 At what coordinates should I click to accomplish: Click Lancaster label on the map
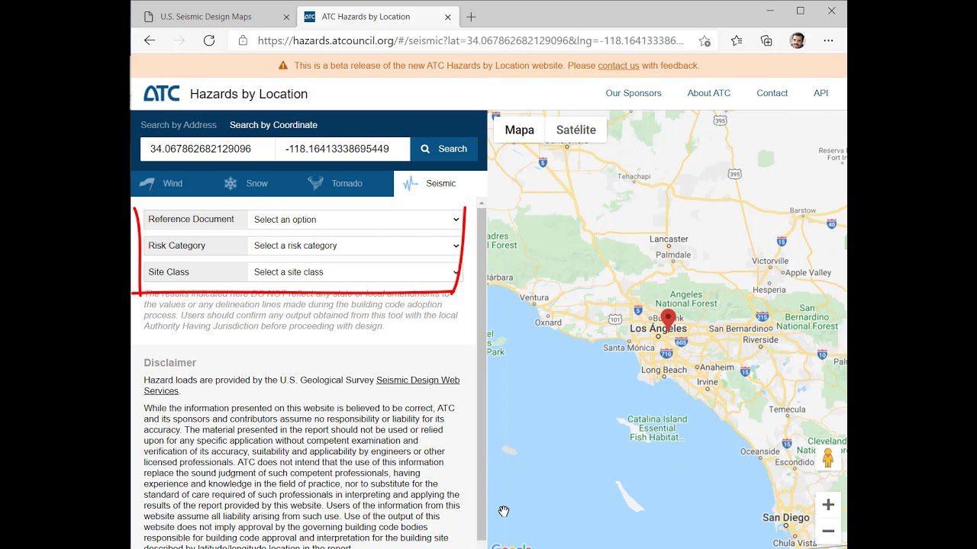click(x=669, y=239)
